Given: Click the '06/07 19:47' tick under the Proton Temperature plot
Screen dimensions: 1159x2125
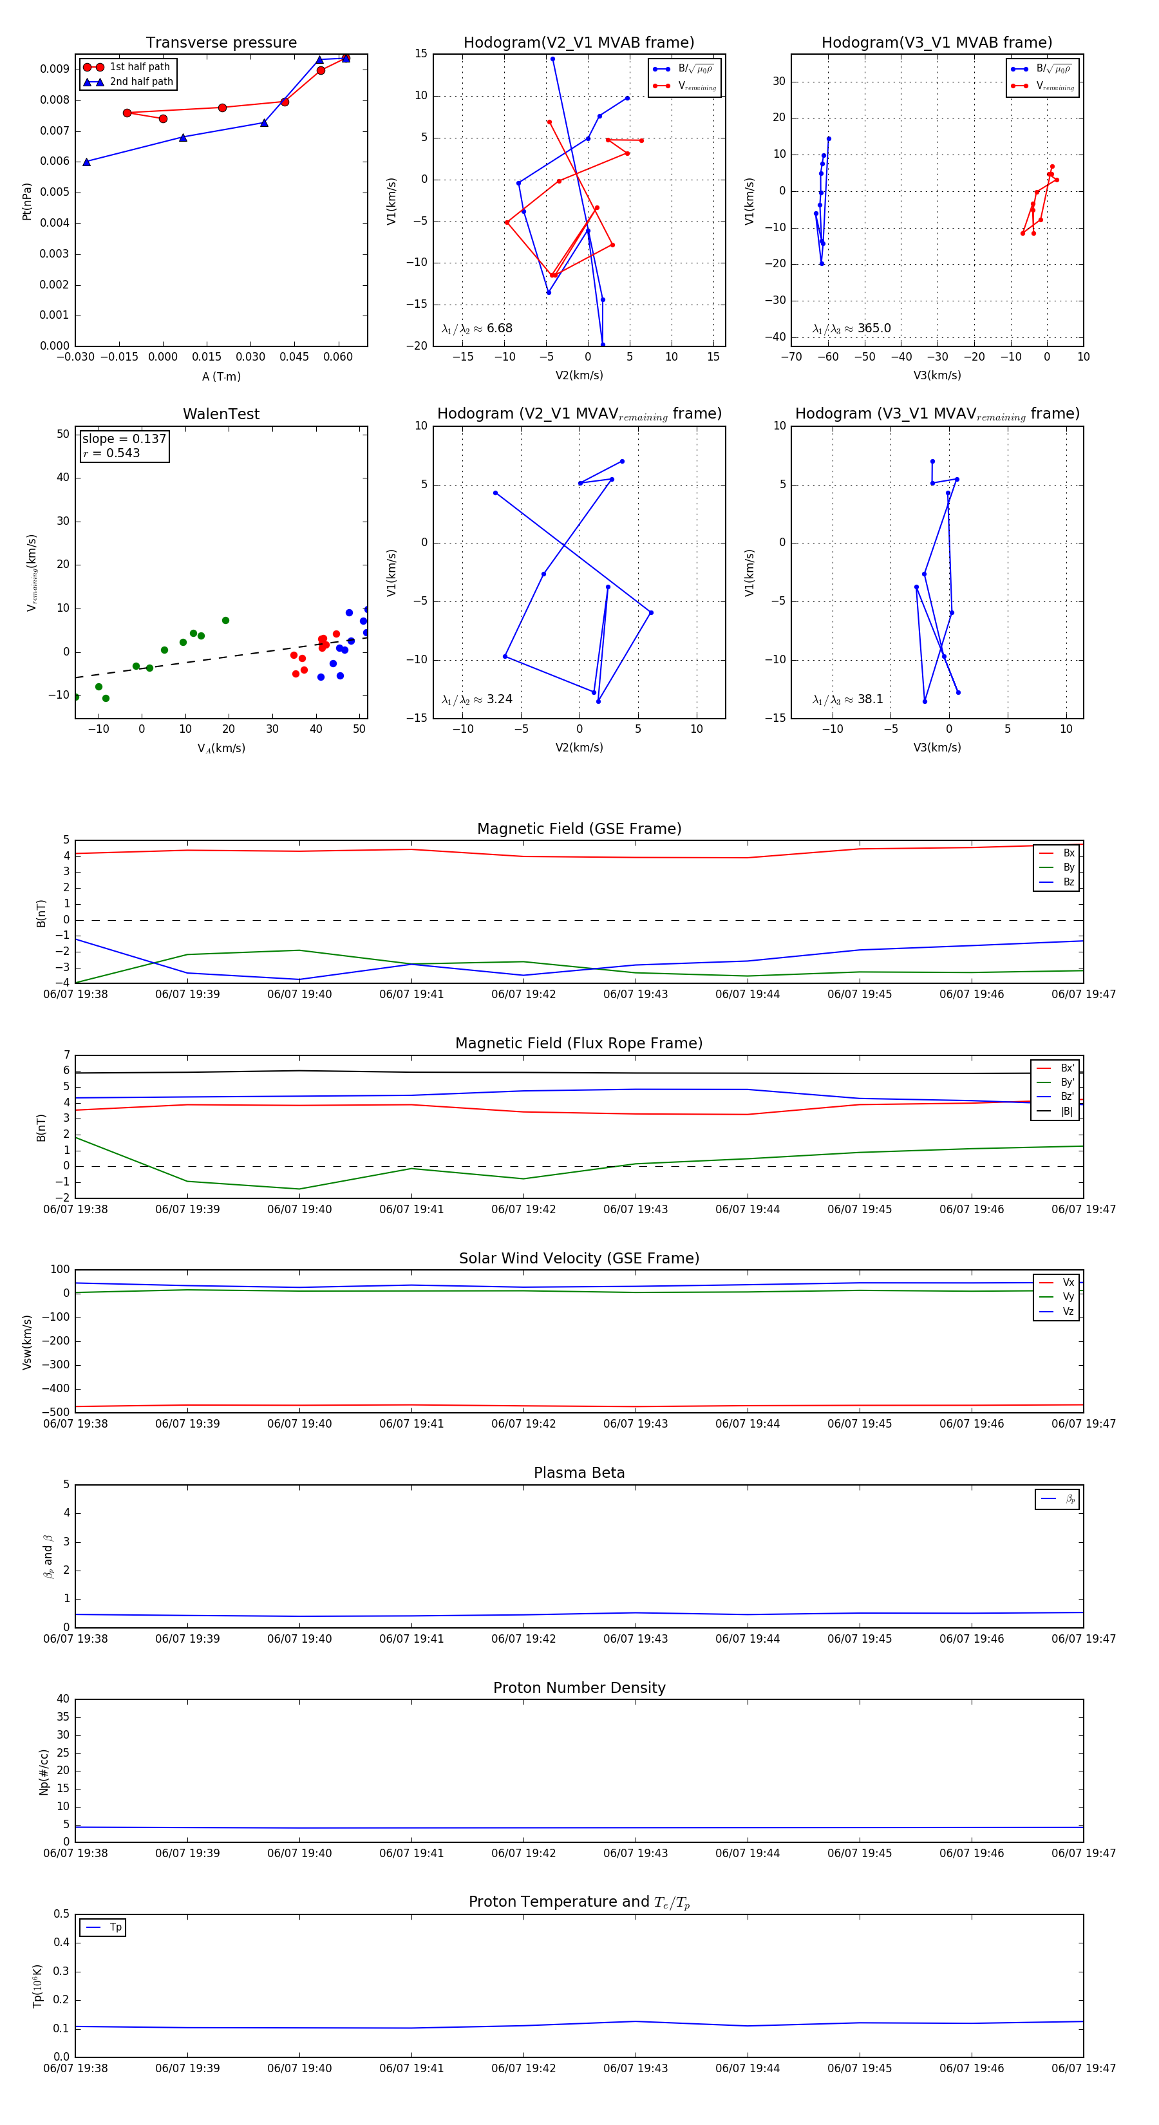Looking at the screenshot, I should (1083, 2068).
